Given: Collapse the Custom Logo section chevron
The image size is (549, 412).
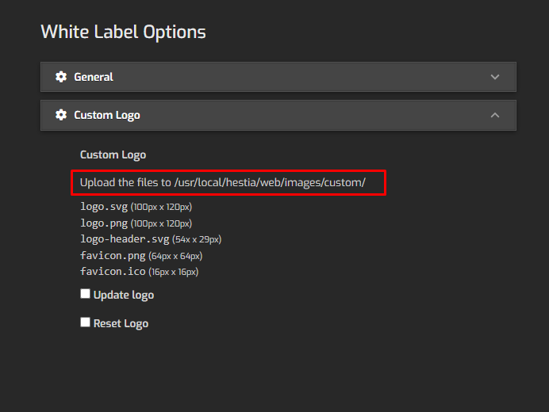Looking at the screenshot, I should [495, 115].
